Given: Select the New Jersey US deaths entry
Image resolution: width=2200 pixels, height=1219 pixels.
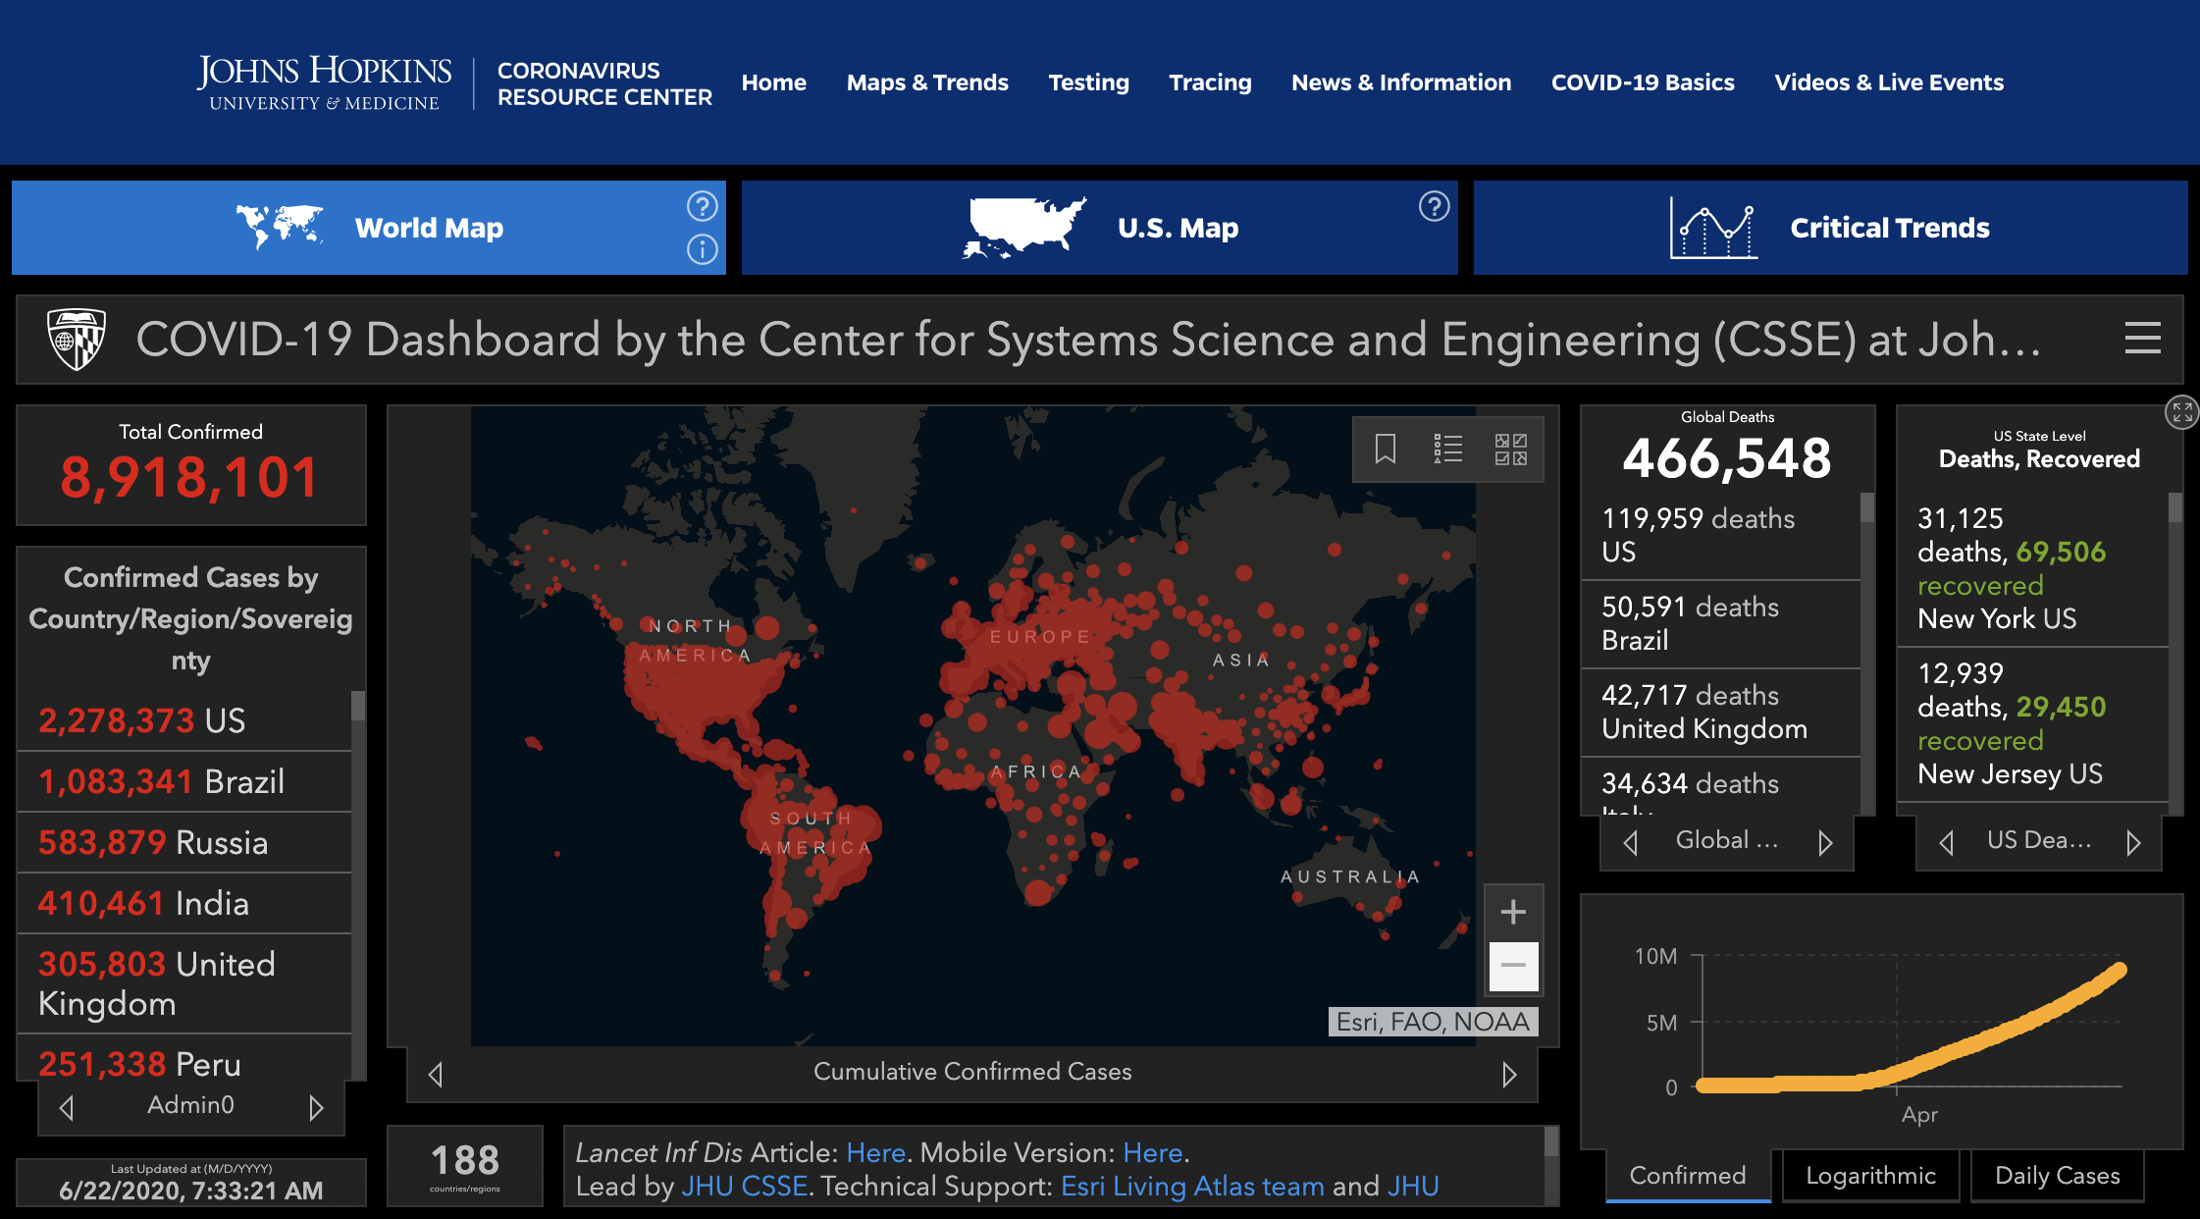Looking at the screenshot, I should click(x=2033, y=723).
